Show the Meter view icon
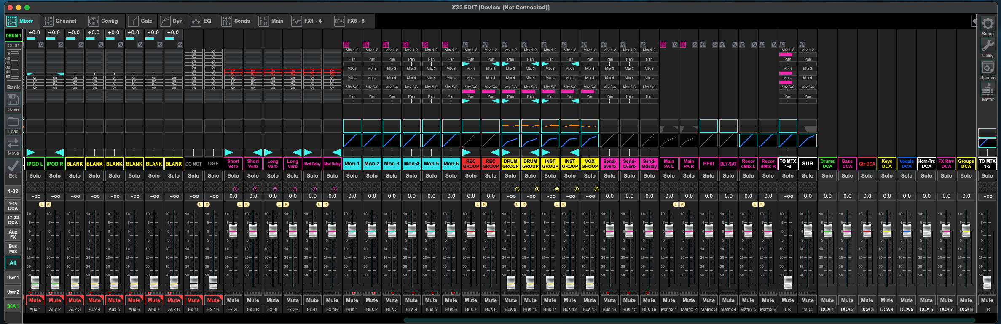This screenshot has width=1001, height=324. (988, 89)
